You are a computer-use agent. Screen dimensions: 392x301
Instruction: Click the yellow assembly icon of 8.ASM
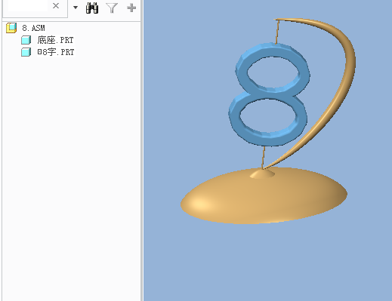pyautogui.click(x=11, y=28)
